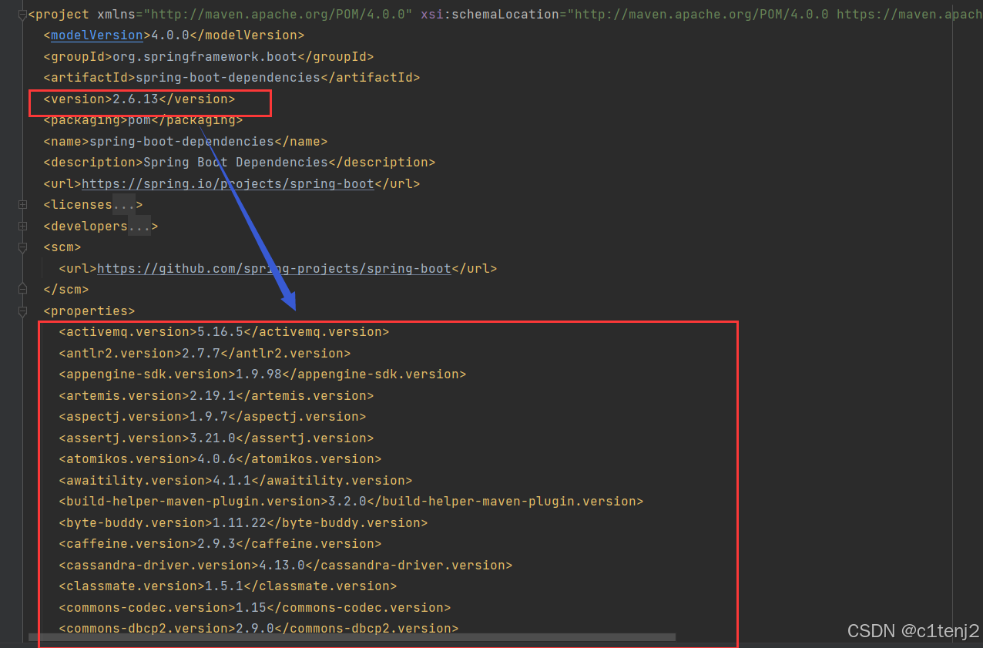
Task: Click the opening properties tag
Action: click(89, 311)
